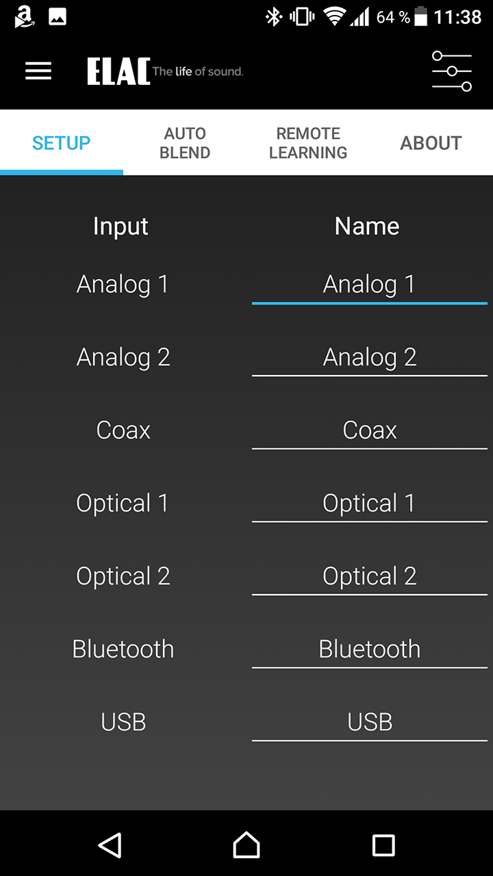
Task: Open the recent apps square button
Action: (x=383, y=845)
